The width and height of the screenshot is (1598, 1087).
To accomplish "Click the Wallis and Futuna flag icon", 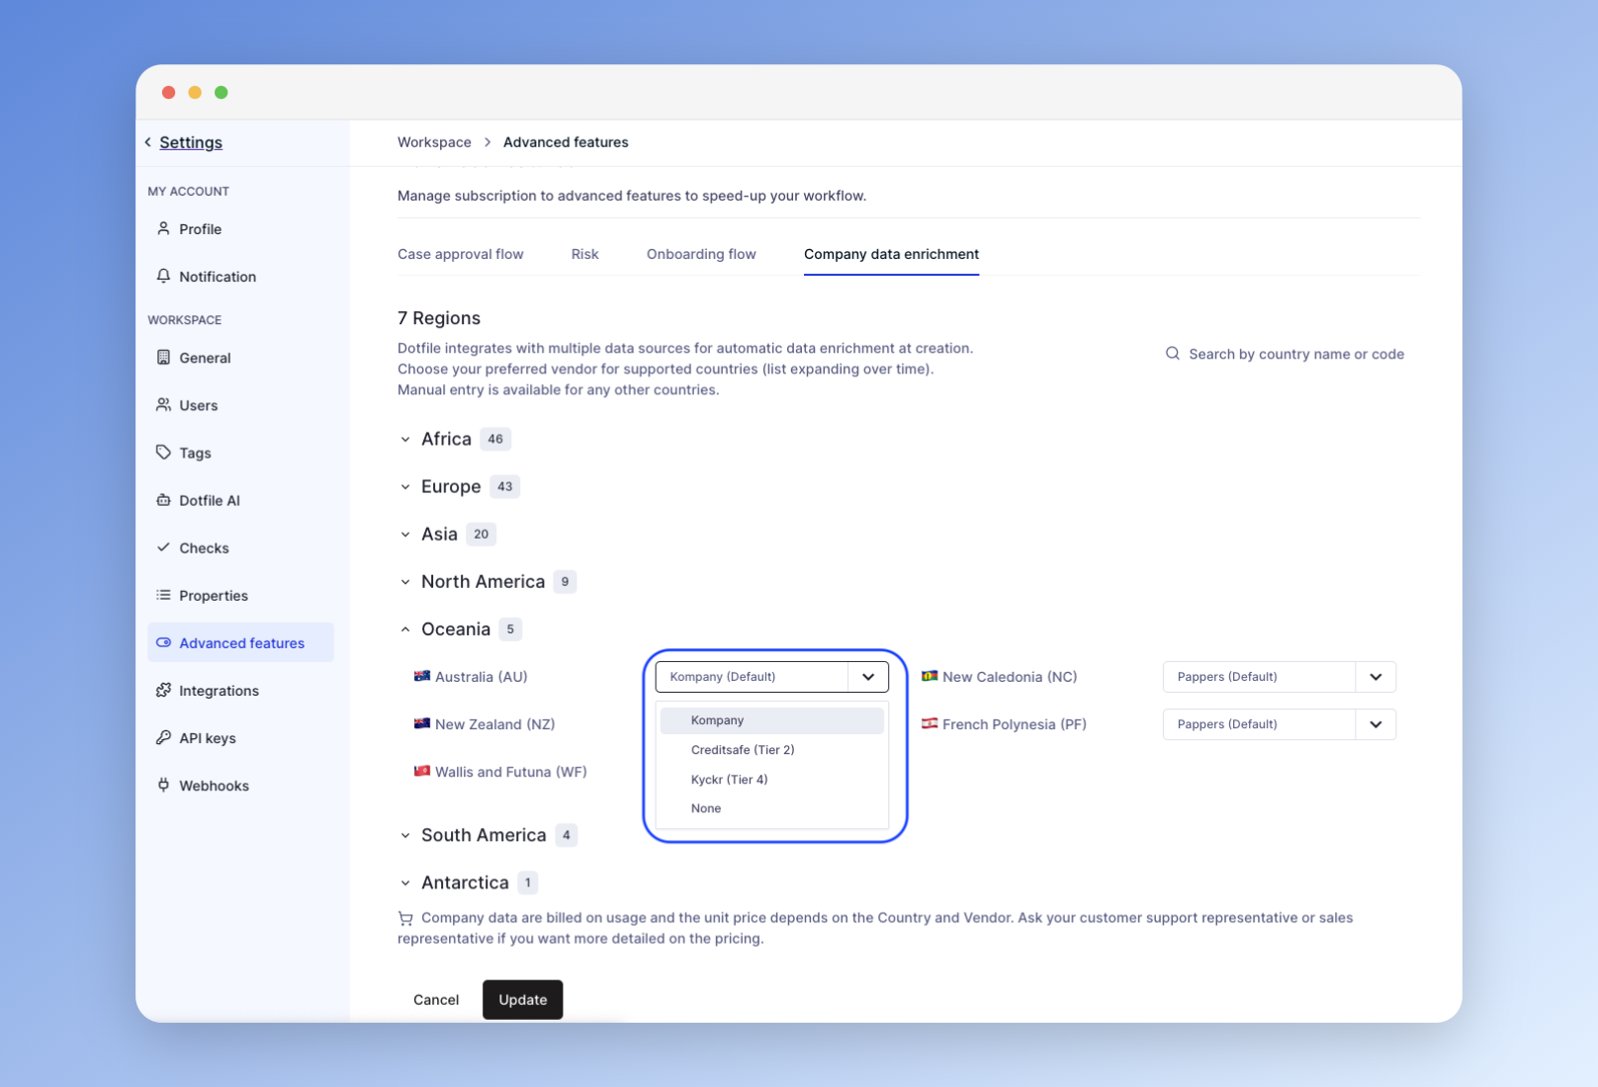I will click(422, 771).
